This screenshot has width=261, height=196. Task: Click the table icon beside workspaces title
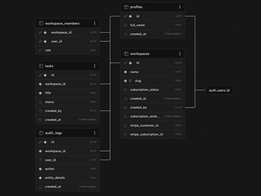(126, 54)
